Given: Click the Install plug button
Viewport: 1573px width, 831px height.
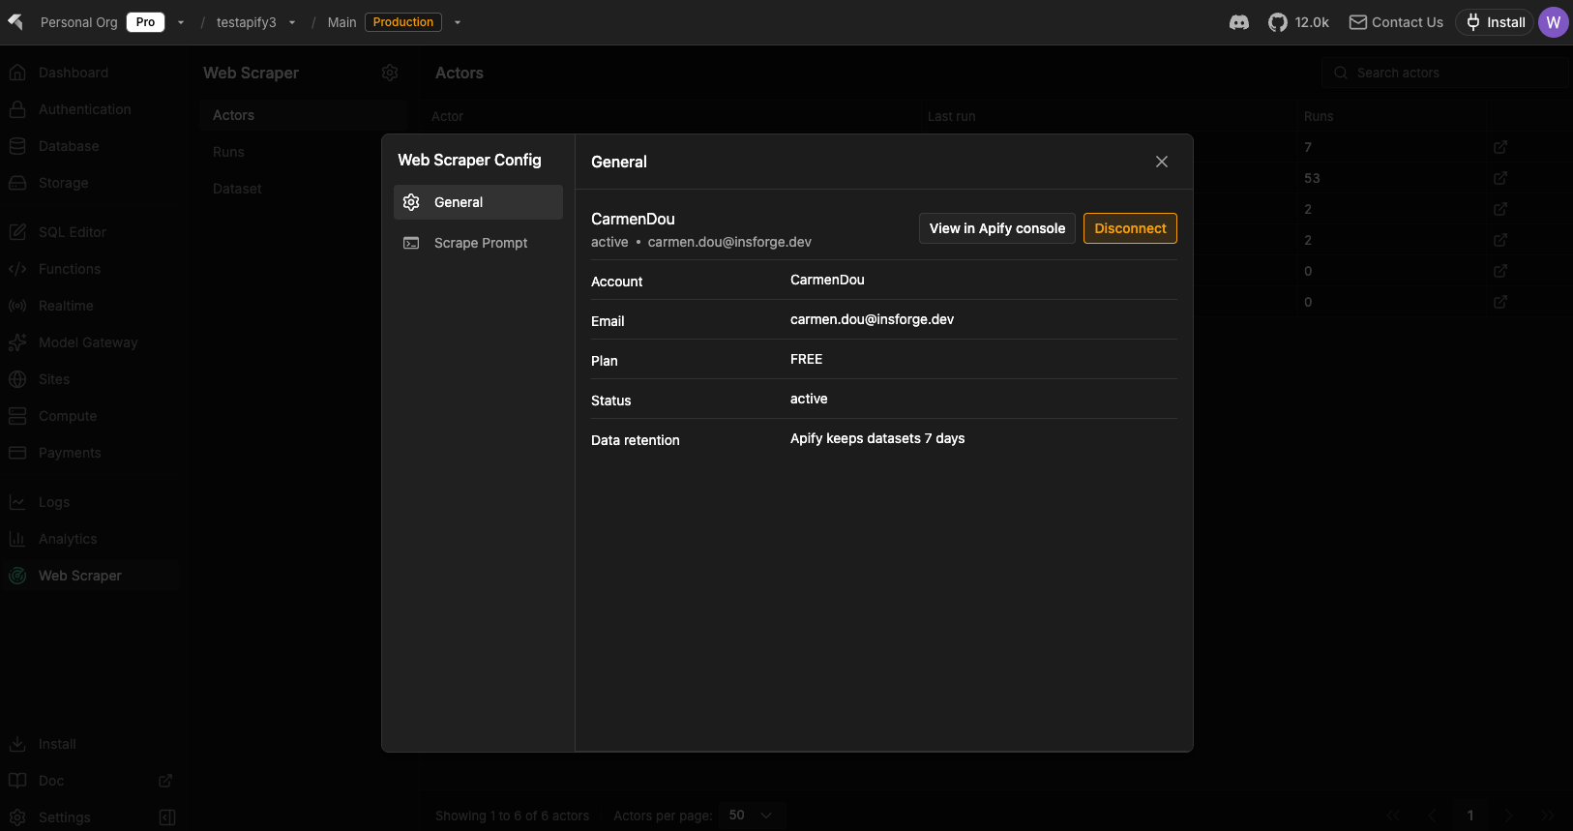Looking at the screenshot, I should tap(1496, 22).
